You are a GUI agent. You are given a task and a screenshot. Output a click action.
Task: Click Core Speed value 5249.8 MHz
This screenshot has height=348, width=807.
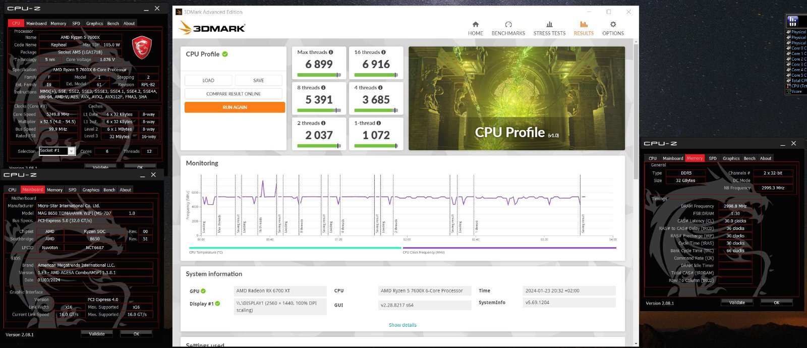[59, 114]
